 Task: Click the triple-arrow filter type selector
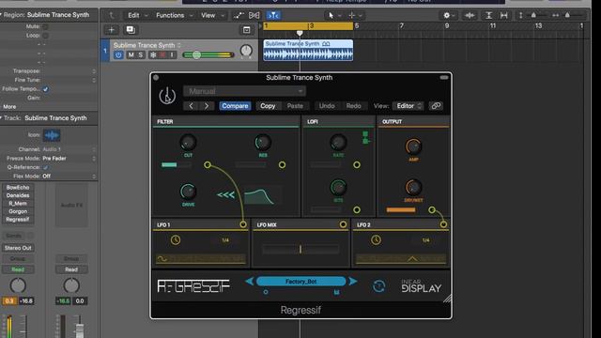click(225, 195)
